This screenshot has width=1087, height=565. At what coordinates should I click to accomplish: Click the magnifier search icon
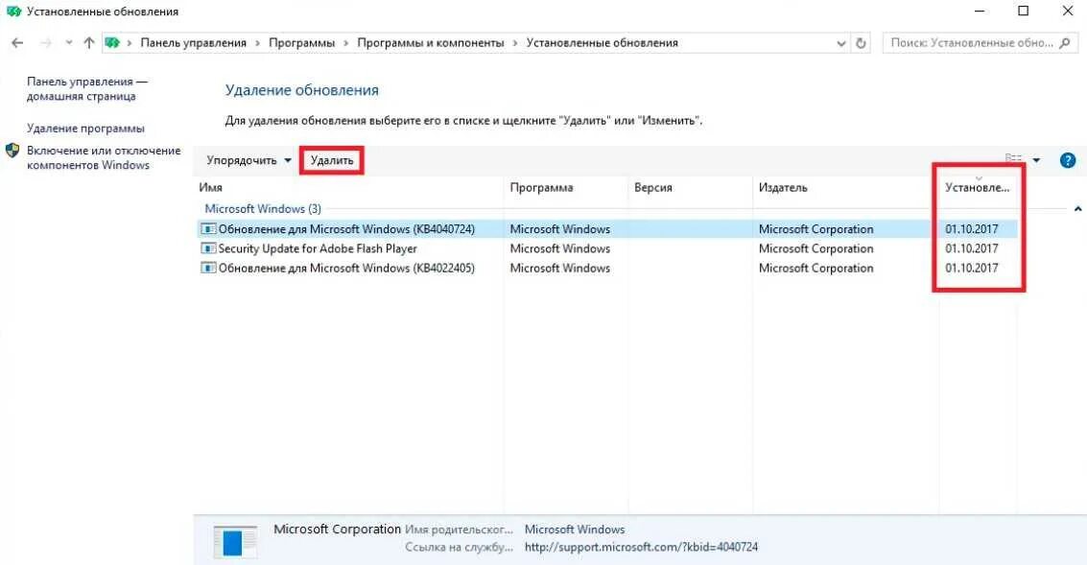pos(1066,43)
